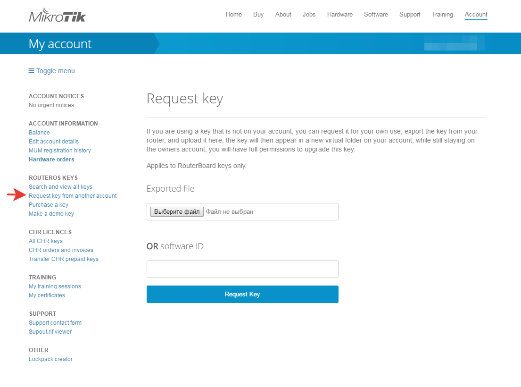Open the About menu item

(x=283, y=14)
